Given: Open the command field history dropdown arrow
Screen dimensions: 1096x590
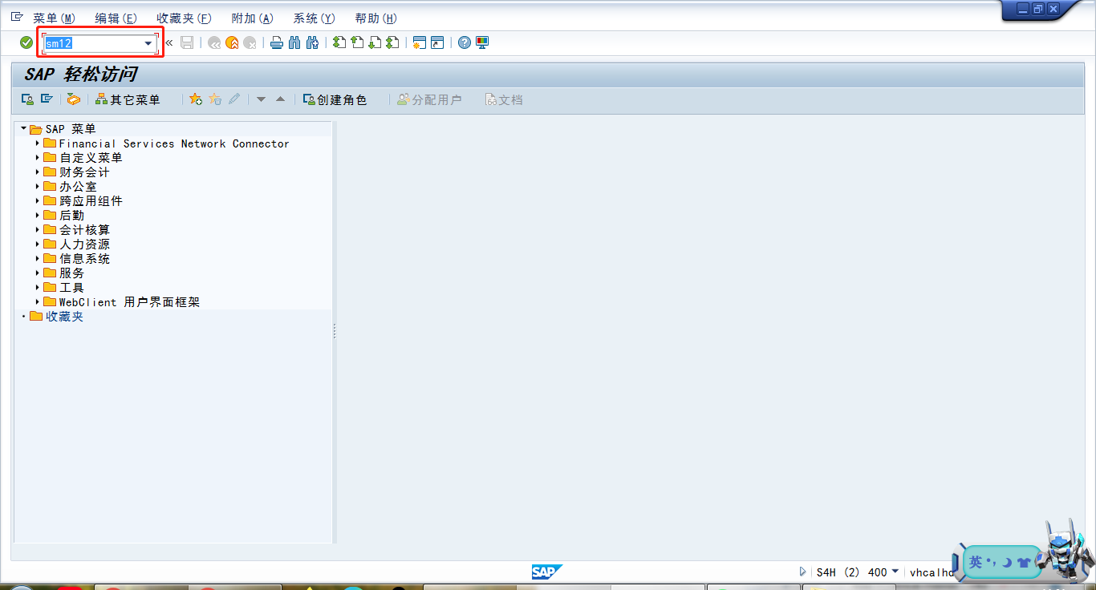Looking at the screenshot, I should click(x=148, y=43).
